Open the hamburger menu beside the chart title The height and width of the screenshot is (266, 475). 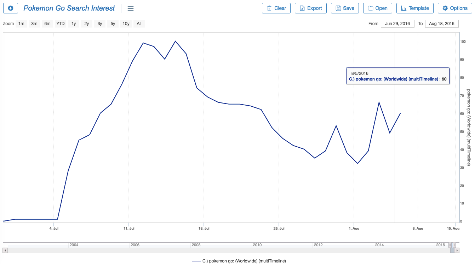tap(131, 8)
